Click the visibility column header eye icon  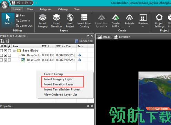tap(5, 46)
